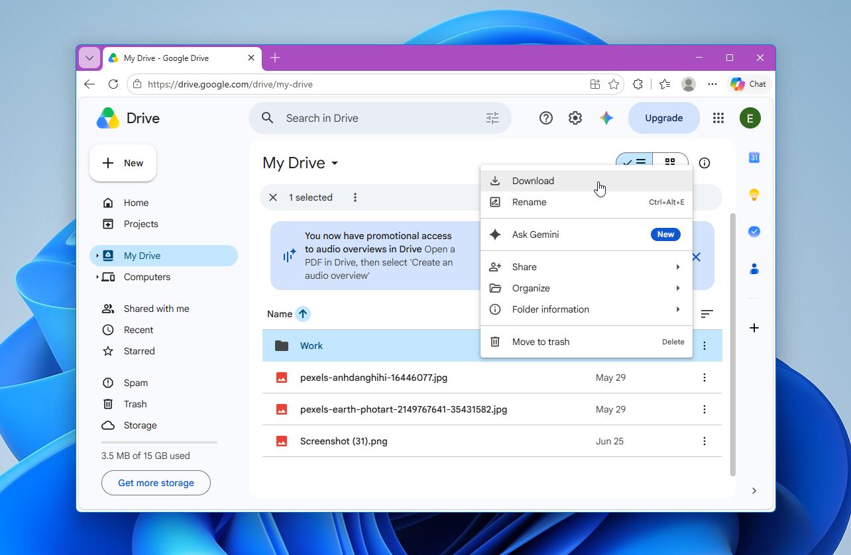851x555 pixels.
Task: Open Trash in sidebar
Action: click(x=164, y=404)
